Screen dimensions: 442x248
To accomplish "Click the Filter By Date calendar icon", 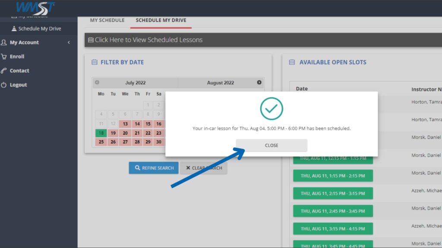I will (95, 62).
